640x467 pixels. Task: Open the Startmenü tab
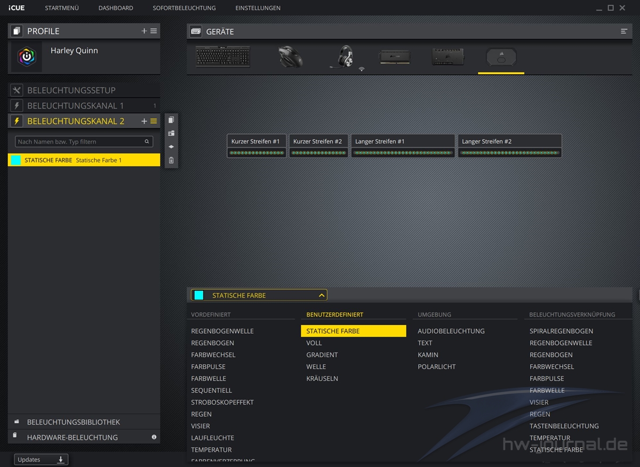[x=62, y=8]
